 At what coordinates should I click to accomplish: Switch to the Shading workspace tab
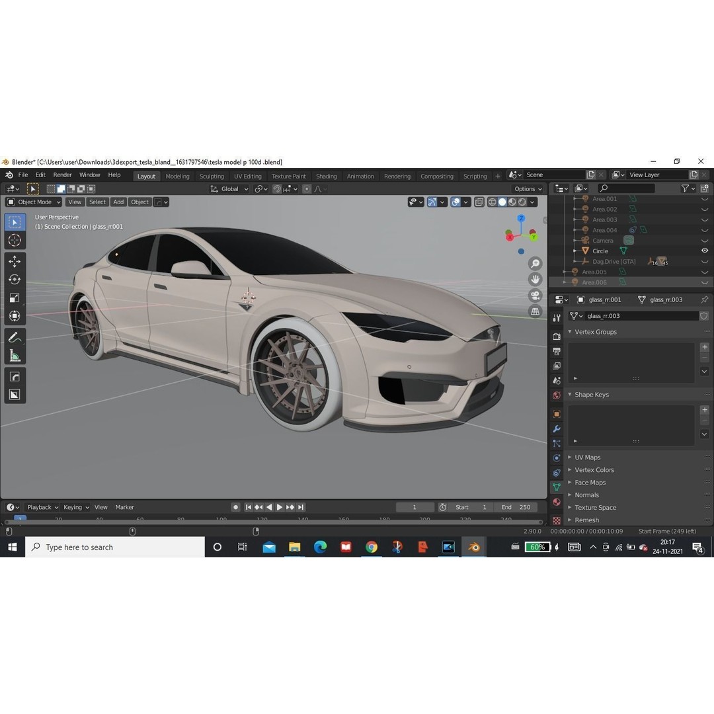[327, 177]
